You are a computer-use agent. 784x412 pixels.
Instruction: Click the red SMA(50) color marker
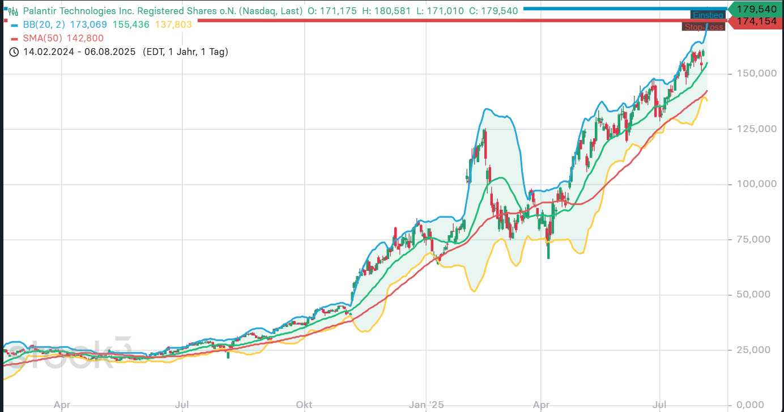click(x=15, y=38)
